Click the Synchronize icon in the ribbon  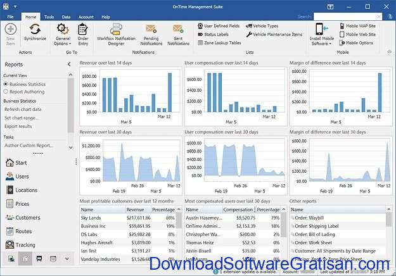35,32
